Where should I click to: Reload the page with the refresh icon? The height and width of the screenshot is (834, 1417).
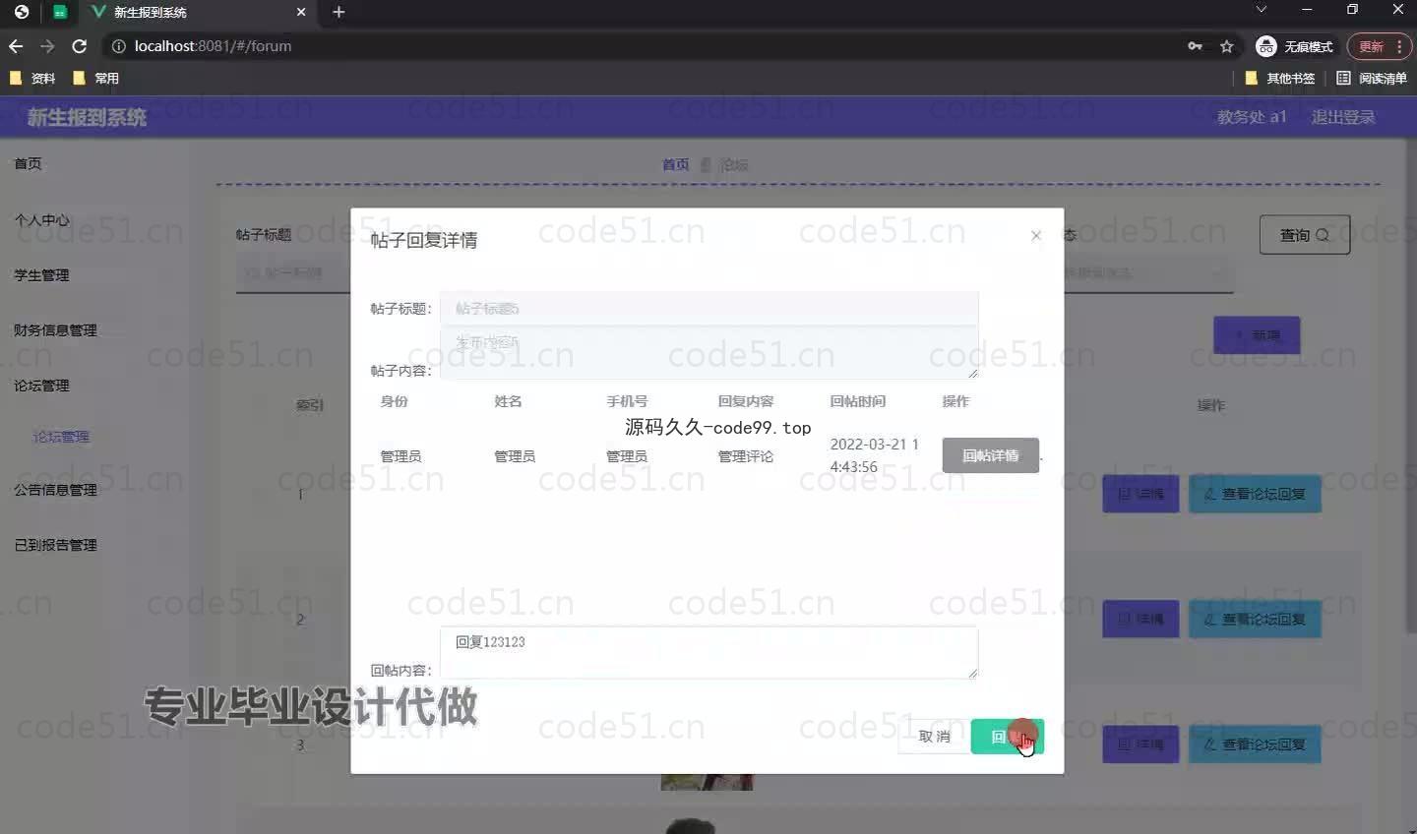(x=80, y=46)
